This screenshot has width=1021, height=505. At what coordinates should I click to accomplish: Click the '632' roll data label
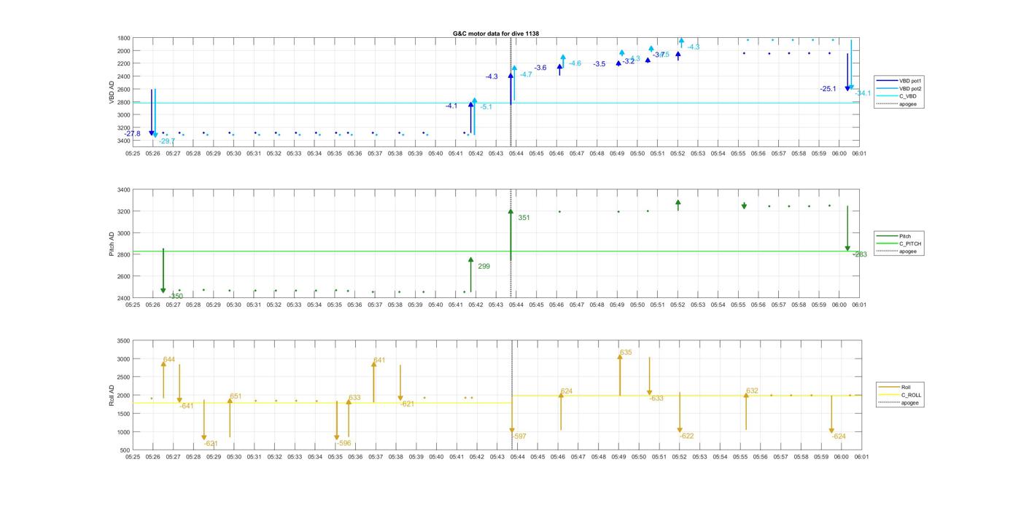[752, 391]
